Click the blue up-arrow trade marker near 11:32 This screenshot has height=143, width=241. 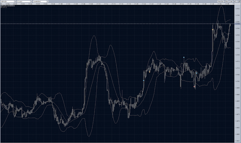pos(184,57)
